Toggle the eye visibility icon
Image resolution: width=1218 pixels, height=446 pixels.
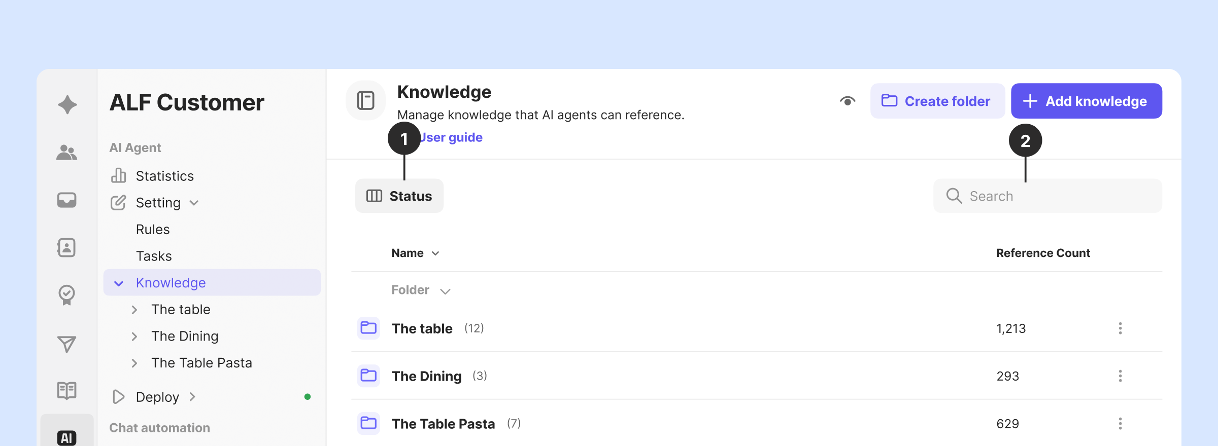847,101
